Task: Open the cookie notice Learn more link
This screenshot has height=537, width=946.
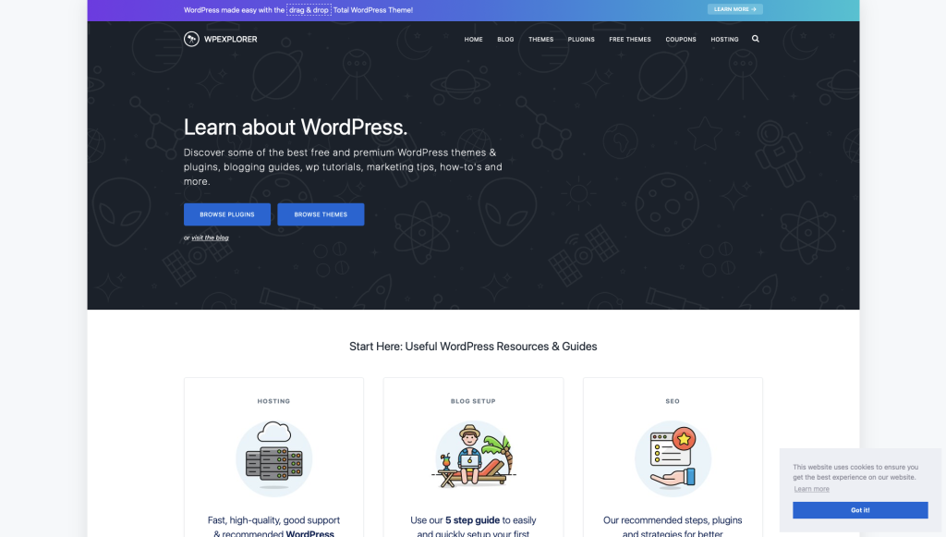Action: 811,489
